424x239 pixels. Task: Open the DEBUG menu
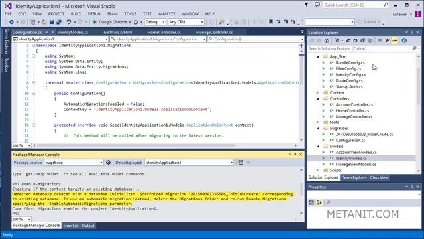click(x=94, y=13)
